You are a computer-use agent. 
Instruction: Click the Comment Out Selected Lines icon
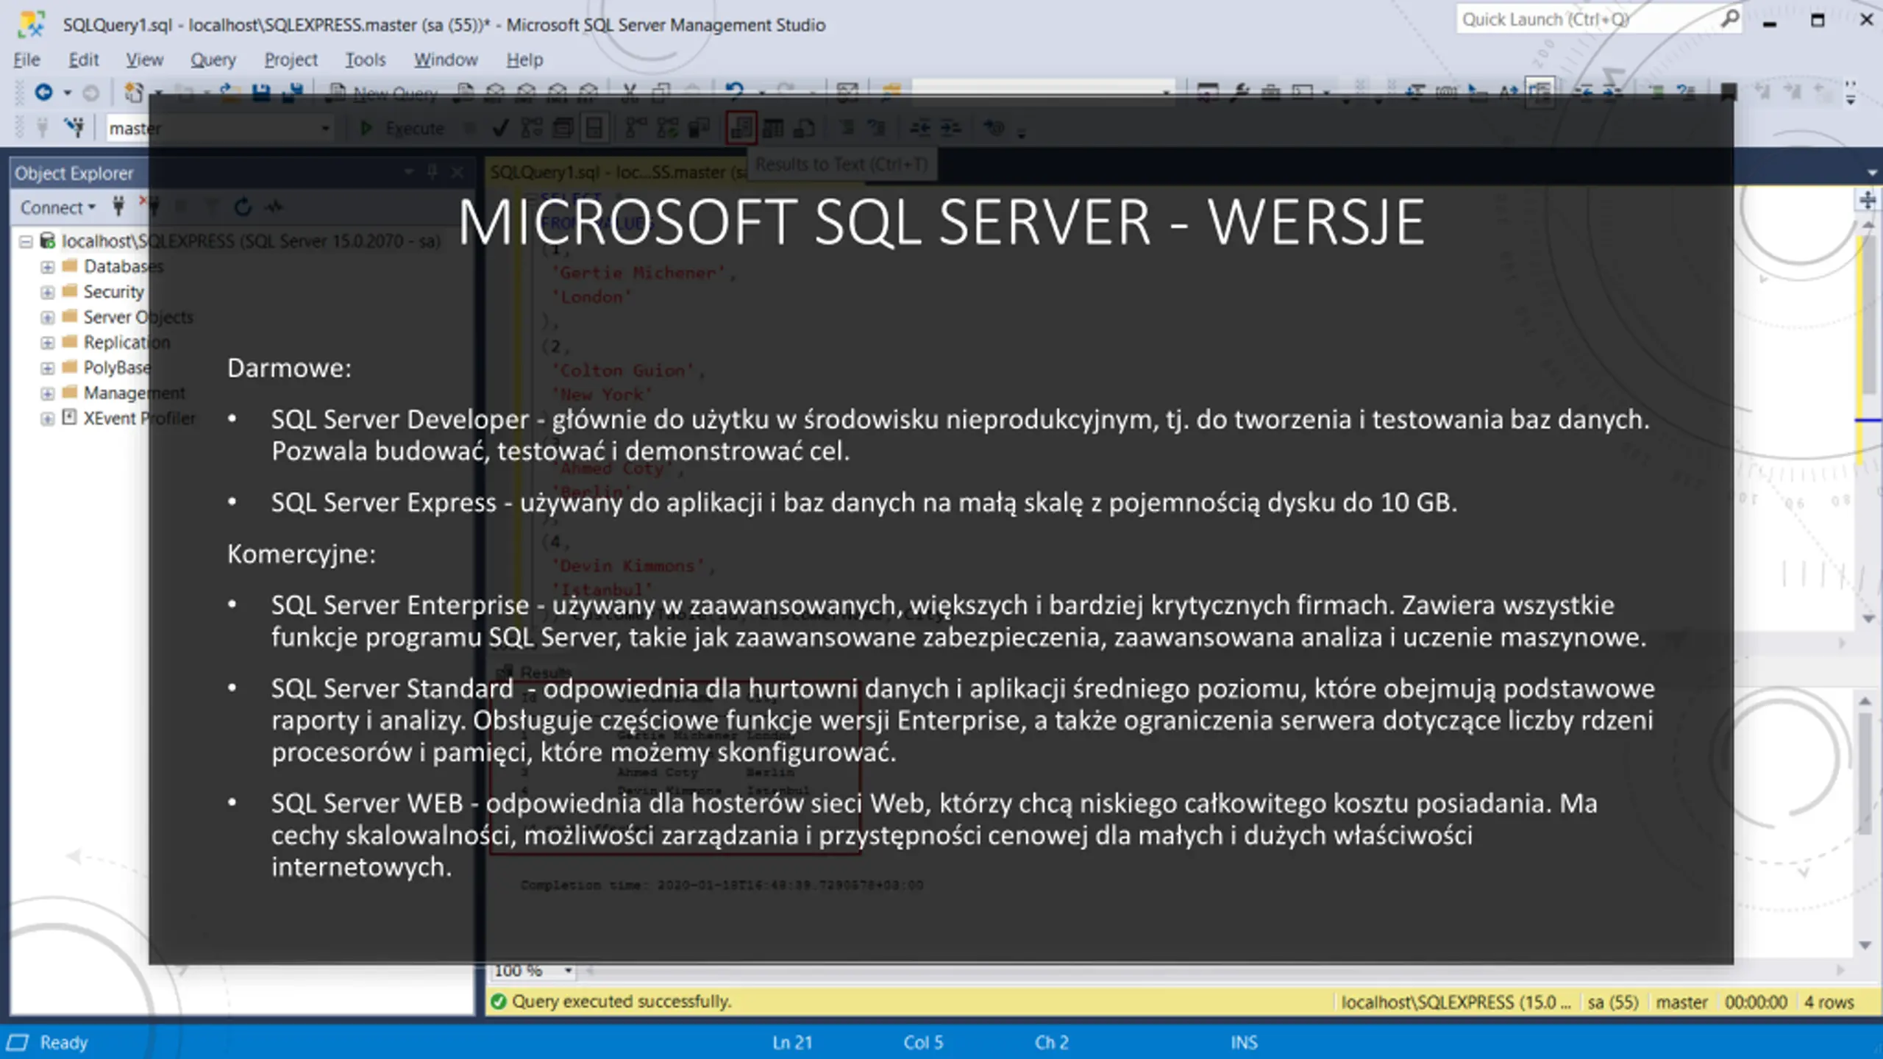tap(847, 129)
